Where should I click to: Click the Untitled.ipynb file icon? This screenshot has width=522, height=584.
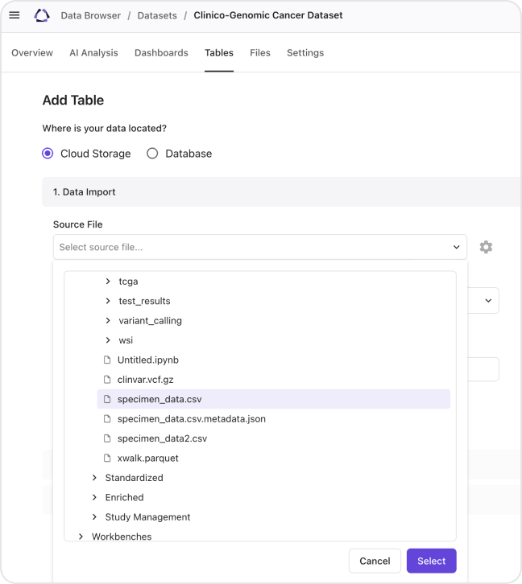tap(107, 360)
